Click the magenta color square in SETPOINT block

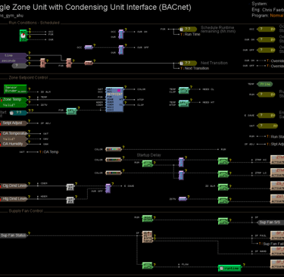pyautogui.click(x=119, y=90)
